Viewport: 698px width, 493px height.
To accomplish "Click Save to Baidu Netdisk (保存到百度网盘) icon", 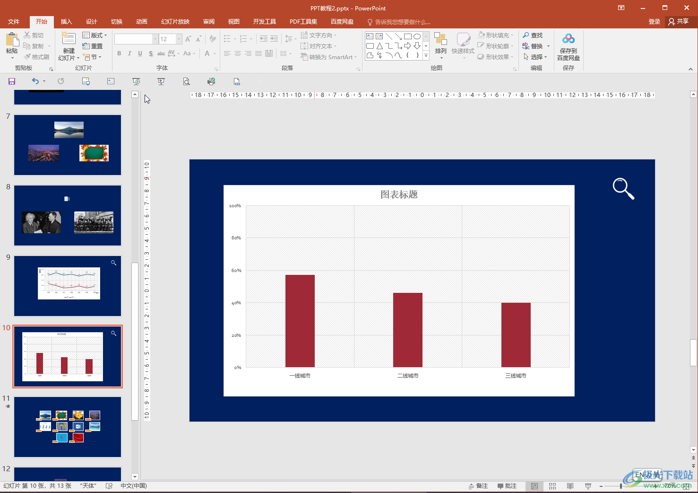I will pos(569,39).
